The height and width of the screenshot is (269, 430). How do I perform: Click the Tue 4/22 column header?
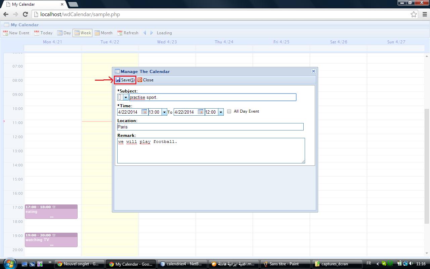point(110,42)
